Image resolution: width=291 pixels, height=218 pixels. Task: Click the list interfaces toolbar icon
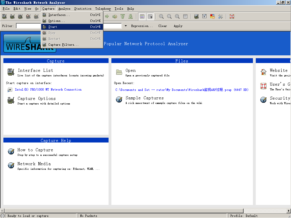[x=5, y=16]
